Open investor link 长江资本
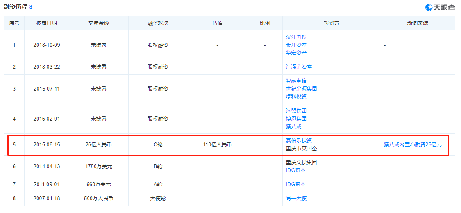461x213 pixels. [297, 45]
